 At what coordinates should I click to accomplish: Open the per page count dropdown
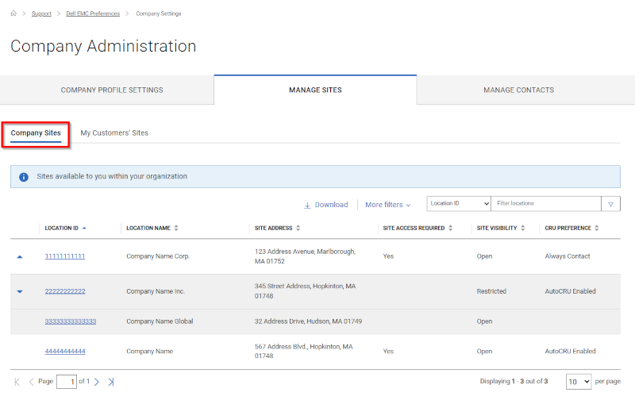pyautogui.click(x=578, y=382)
